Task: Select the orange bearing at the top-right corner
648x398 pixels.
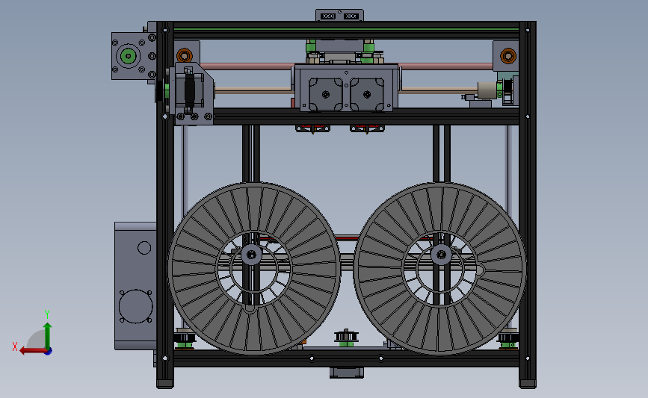Action: click(x=508, y=55)
